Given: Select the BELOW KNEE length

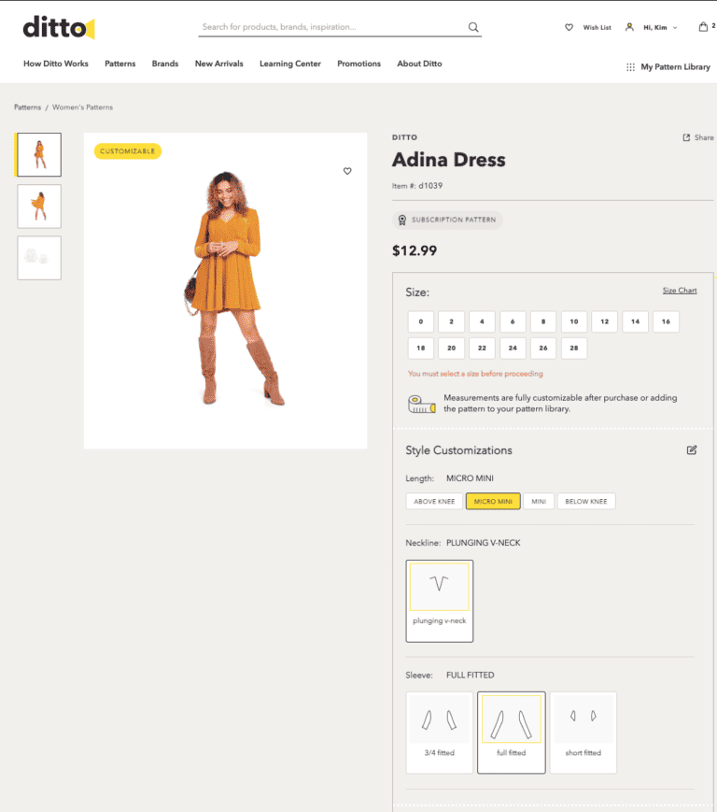Looking at the screenshot, I should 585,501.
